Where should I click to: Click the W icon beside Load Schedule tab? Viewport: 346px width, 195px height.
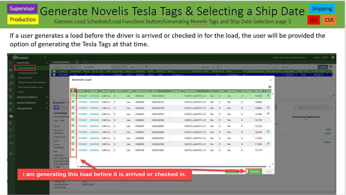click(85, 62)
